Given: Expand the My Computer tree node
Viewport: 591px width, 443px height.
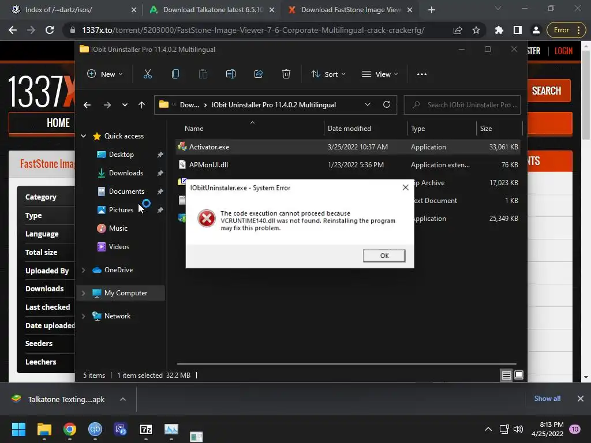Looking at the screenshot, I should [83, 293].
